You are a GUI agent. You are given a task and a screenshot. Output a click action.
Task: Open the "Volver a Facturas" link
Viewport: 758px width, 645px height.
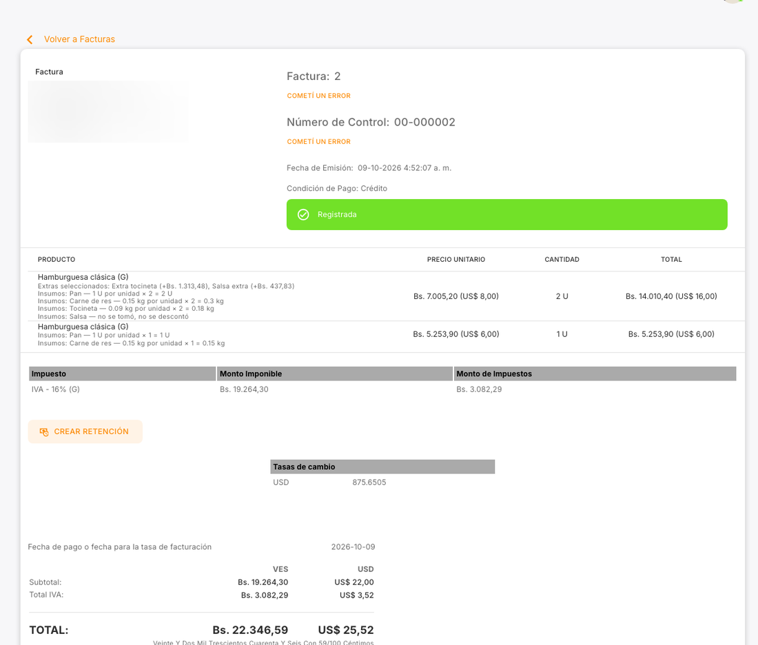[x=79, y=39]
